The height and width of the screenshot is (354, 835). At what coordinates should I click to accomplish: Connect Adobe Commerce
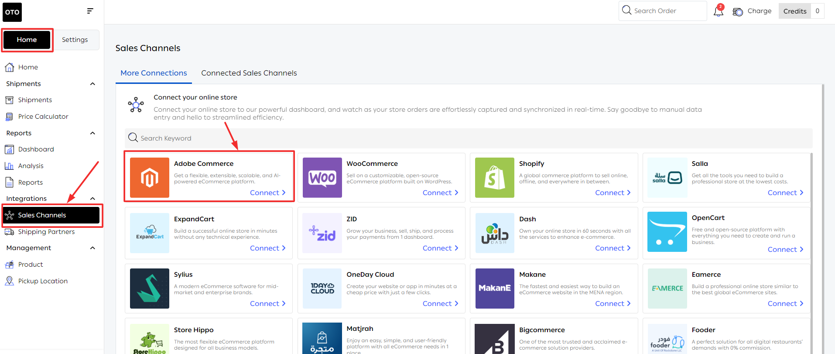tap(268, 192)
